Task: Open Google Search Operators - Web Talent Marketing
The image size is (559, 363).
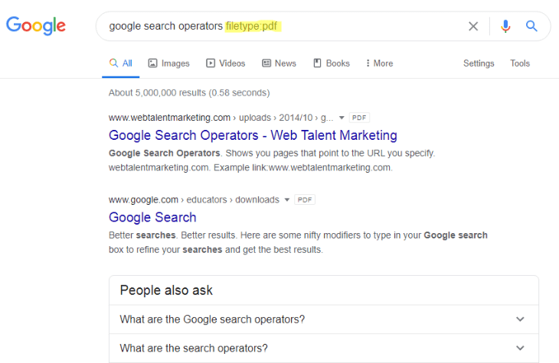Action: click(x=253, y=135)
